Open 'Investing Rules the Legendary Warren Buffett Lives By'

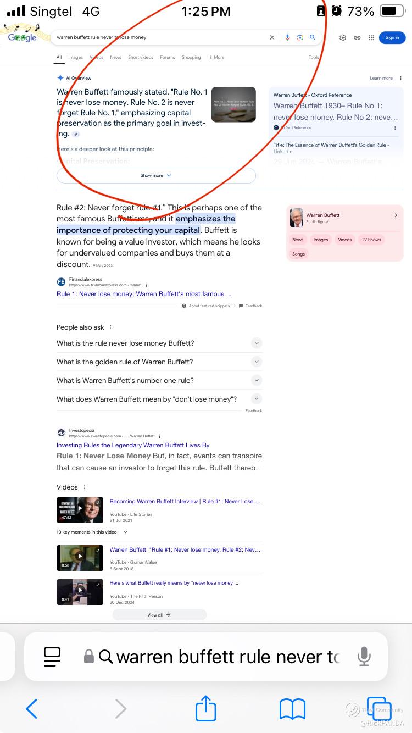tap(133, 445)
